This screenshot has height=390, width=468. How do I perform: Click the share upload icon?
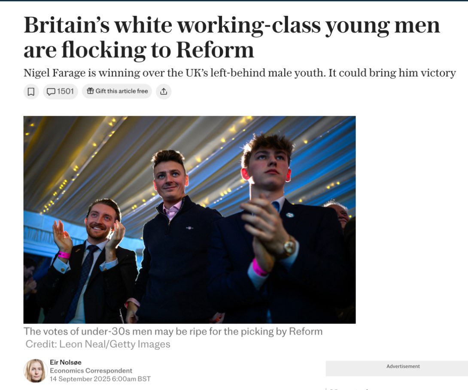tap(164, 91)
